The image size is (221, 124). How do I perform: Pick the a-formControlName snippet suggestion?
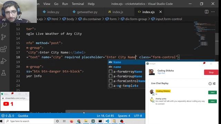point(127,81)
